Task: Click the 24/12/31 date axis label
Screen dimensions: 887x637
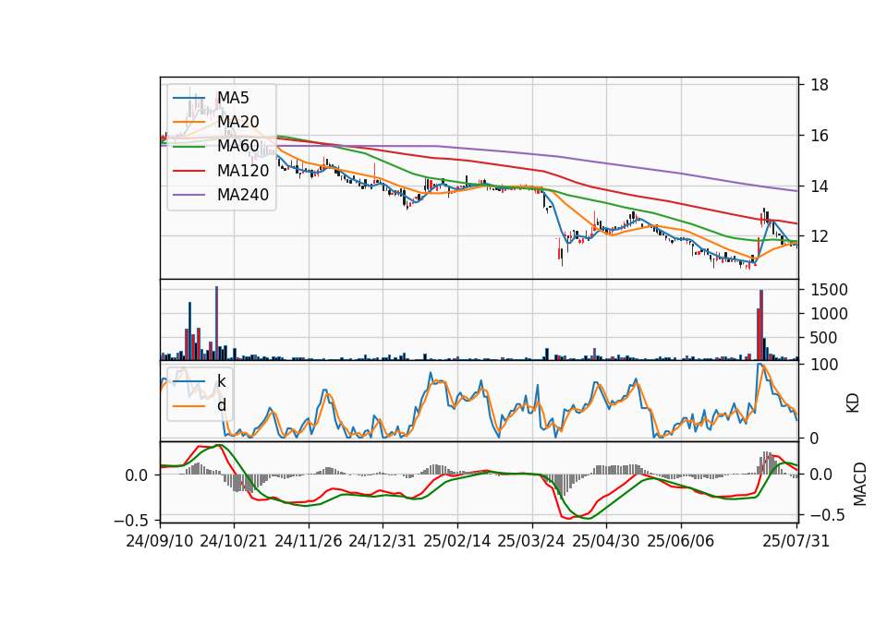Action: 383,541
